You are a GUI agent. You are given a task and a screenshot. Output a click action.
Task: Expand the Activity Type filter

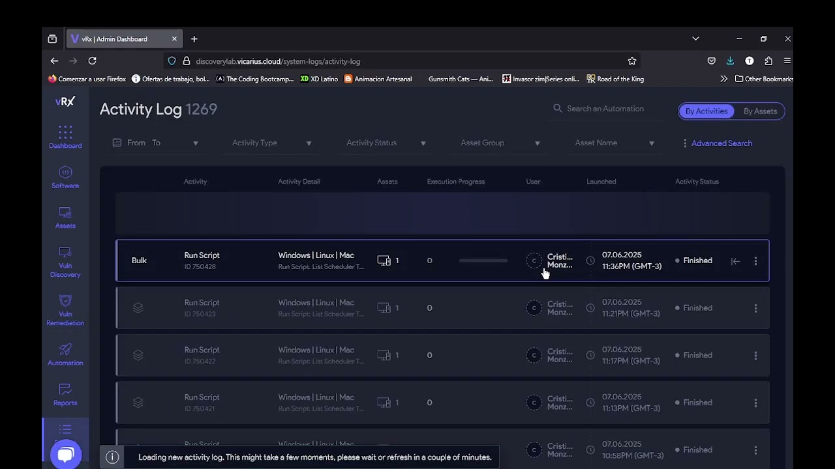[x=272, y=143]
